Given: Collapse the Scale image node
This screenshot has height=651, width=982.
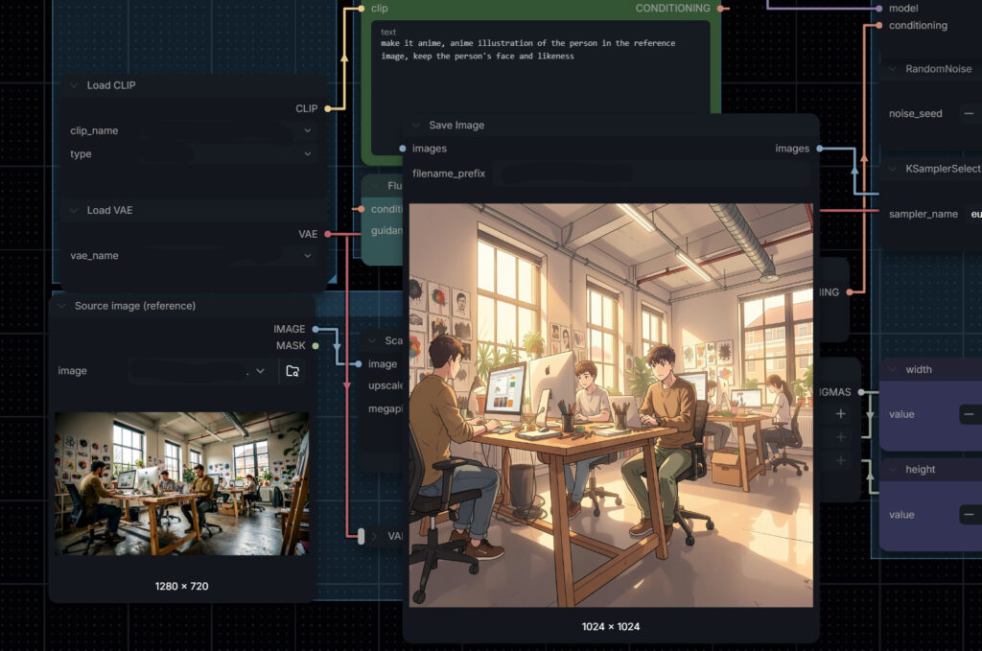Looking at the screenshot, I should click(372, 340).
